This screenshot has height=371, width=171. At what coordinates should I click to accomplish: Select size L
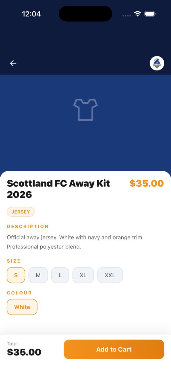pos(60,275)
